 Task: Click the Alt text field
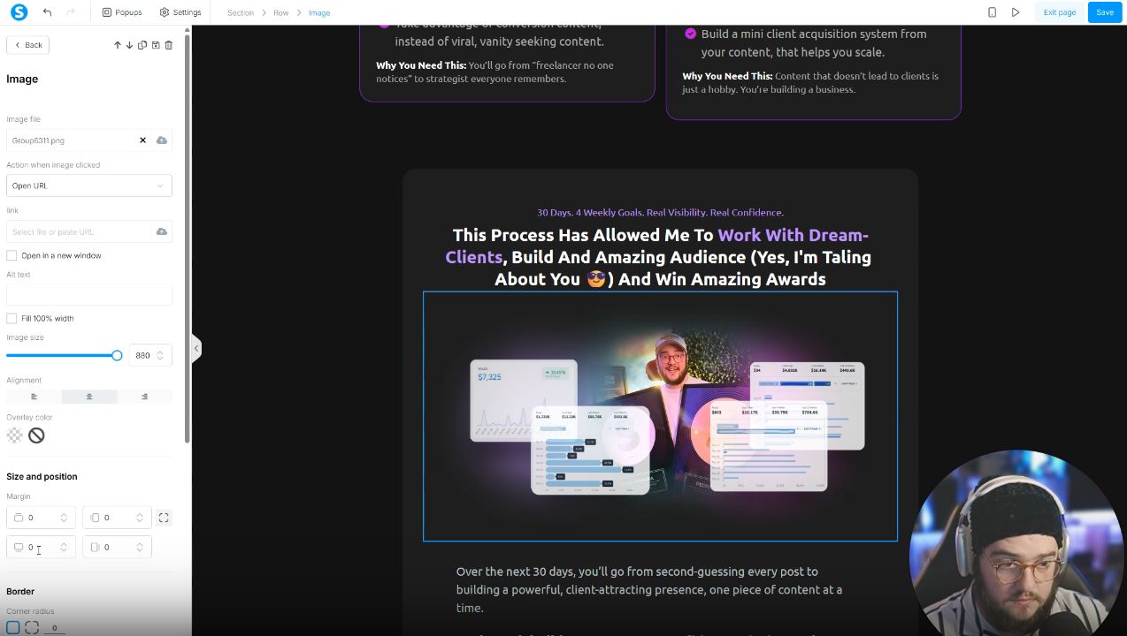[x=88, y=294]
